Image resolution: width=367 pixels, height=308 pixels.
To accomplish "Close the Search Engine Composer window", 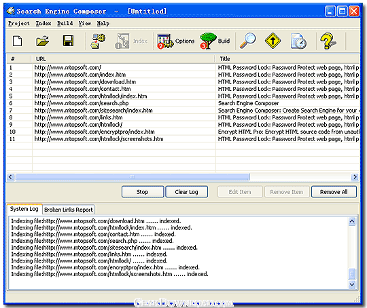I will pos(354,11).
